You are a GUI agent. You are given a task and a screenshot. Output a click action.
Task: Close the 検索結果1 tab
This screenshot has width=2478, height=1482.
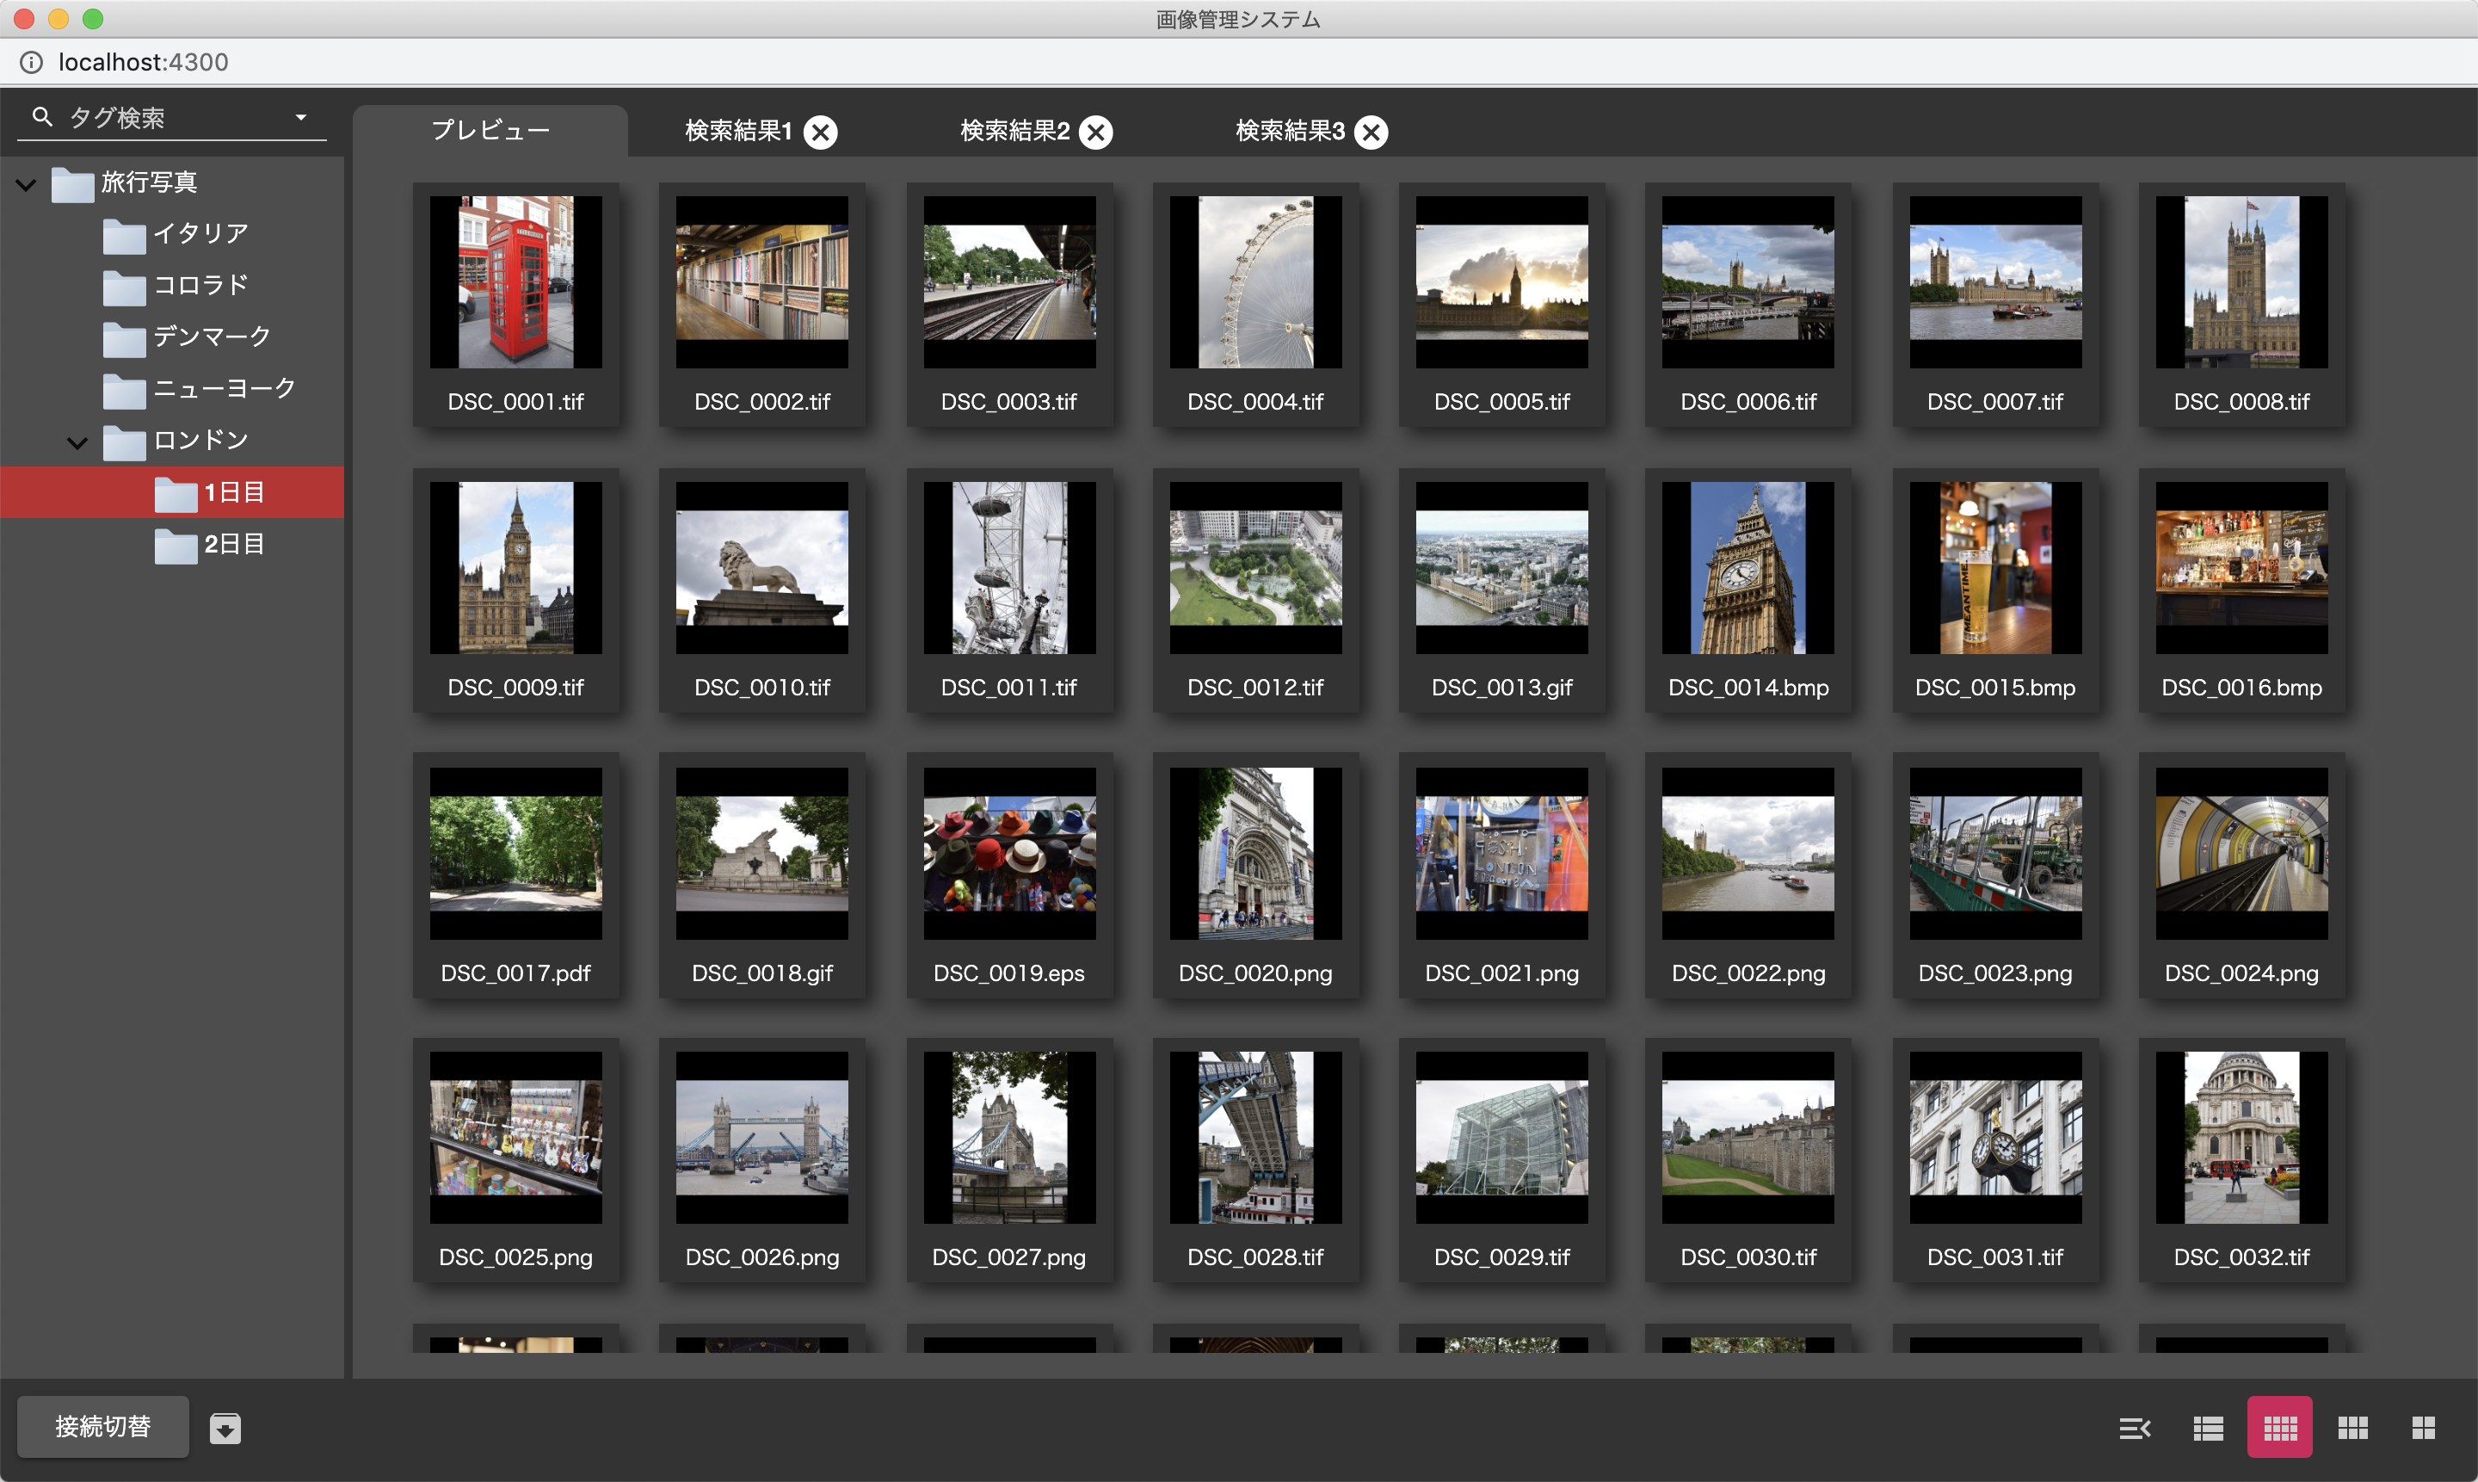pos(821,132)
